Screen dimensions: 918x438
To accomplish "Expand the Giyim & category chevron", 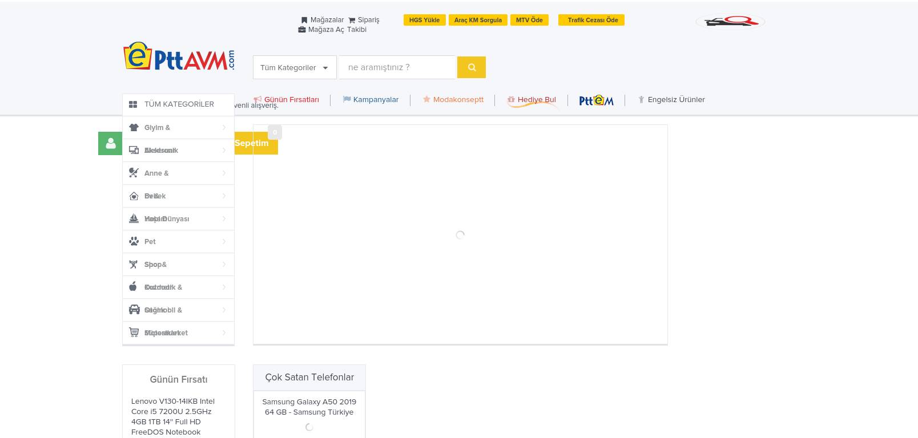I will (224, 127).
